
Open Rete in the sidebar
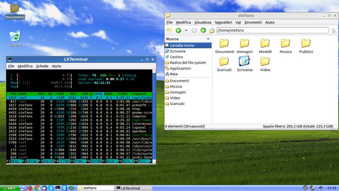coord(171,74)
